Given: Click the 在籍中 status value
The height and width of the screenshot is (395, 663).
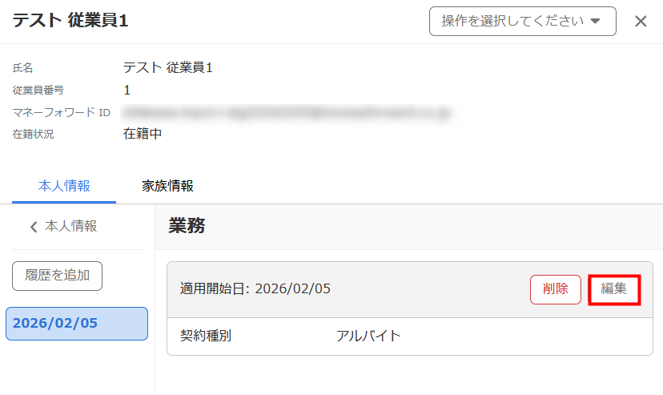Looking at the screenshot, I should click(143, 134).
